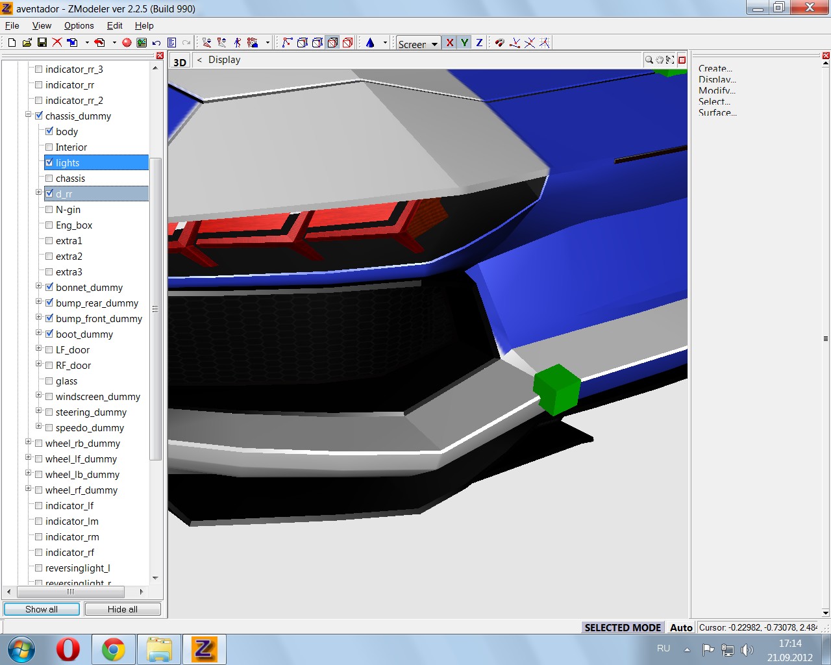
Task: Maximize viewport with red square icon
Action: (682, 60)
